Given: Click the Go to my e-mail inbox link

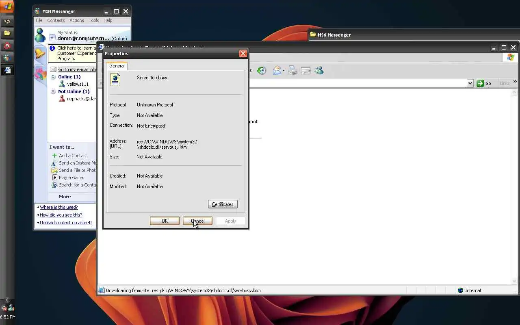Looking at the screenshot, I should coord(77,69).
